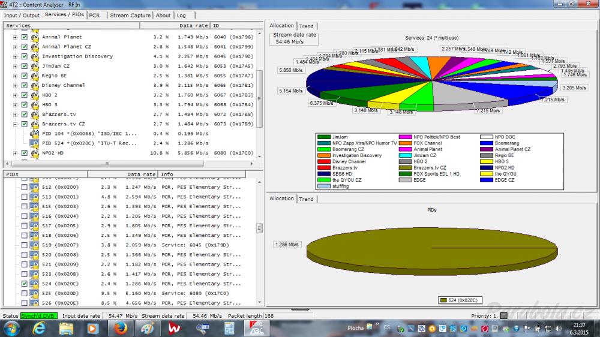Open the calculator from the taskbar
600x337 pixels.
coord(229,329)
